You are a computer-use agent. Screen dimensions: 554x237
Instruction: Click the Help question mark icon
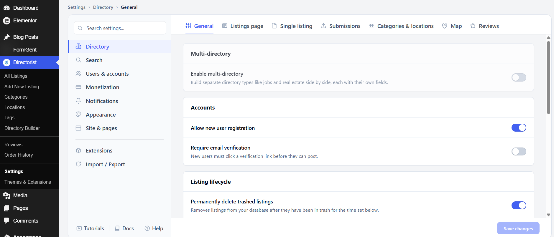tap(147, 228)
